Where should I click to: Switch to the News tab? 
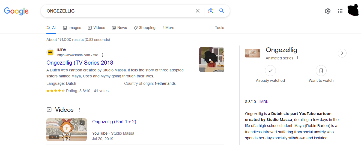pos(119,28)
